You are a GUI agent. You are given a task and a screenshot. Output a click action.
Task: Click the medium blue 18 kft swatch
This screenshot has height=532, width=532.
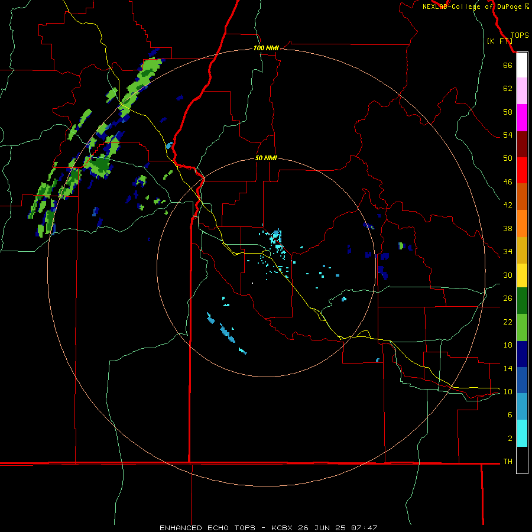(x=522, y=380)
